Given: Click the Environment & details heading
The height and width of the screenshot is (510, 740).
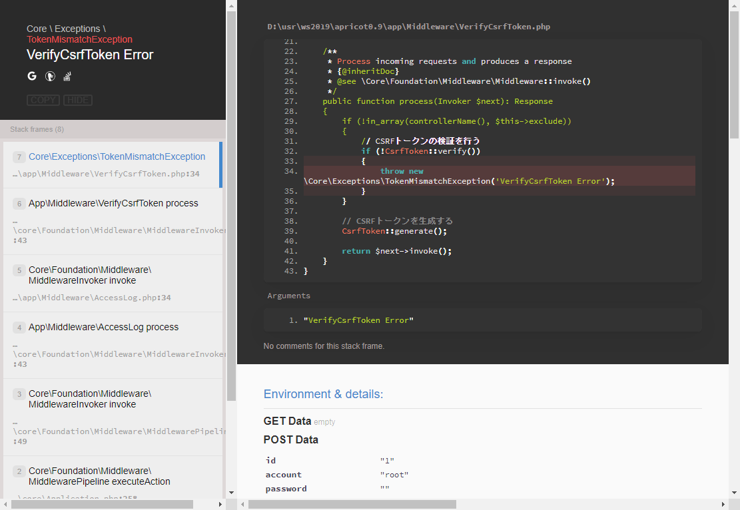Looking at the screenshot, I should pos(323,394).
